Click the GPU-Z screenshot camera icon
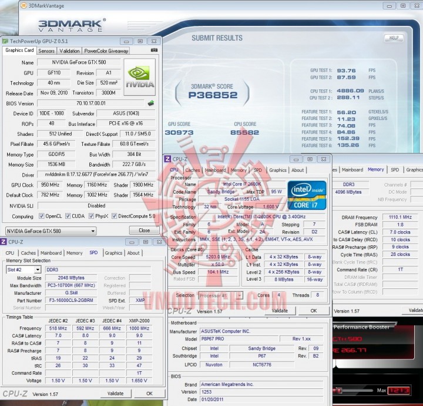This screenshot has width=423, height=406. click(154, 50)
